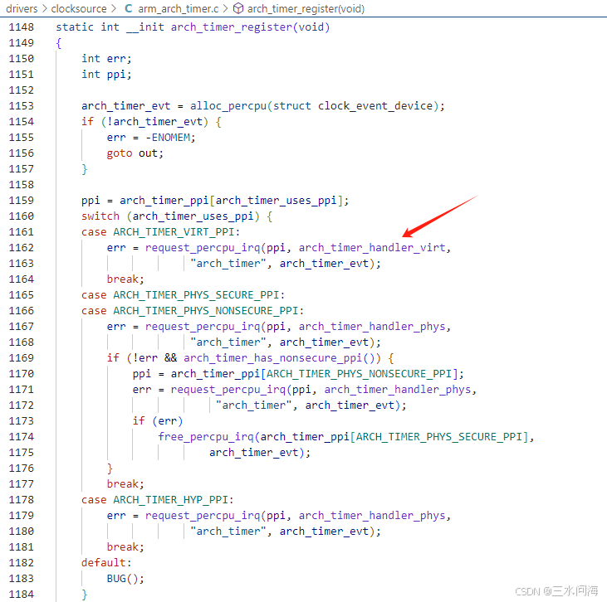Click arch_timer_handler_virt on line 1162

[x=372, y=248]
